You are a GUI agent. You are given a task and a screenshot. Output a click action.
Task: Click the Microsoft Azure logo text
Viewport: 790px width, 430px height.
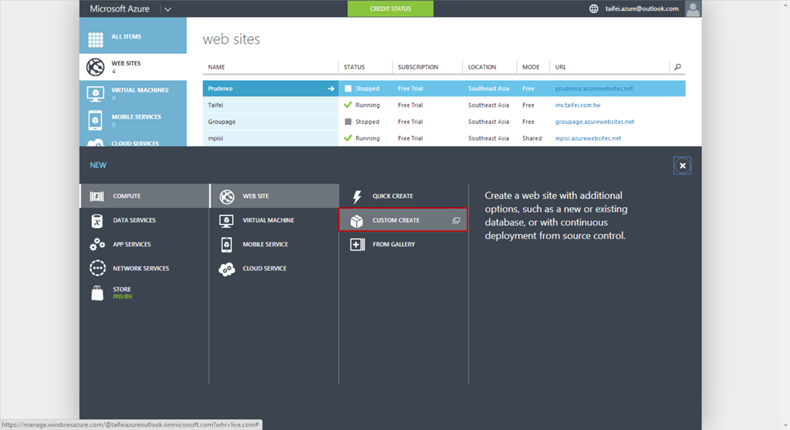pos(120,8)
